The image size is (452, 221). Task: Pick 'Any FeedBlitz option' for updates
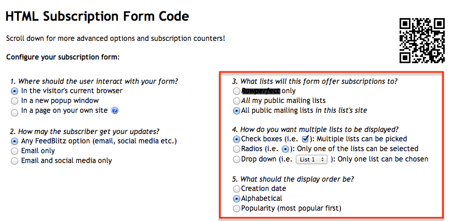15,141
